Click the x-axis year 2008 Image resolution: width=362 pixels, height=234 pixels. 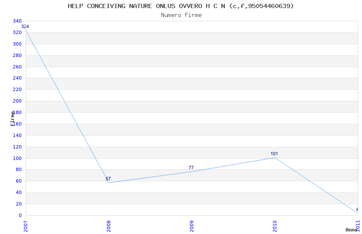(x=109, y=226)
